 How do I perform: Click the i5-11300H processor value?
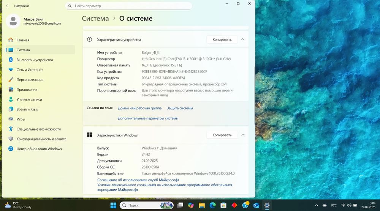186,59
